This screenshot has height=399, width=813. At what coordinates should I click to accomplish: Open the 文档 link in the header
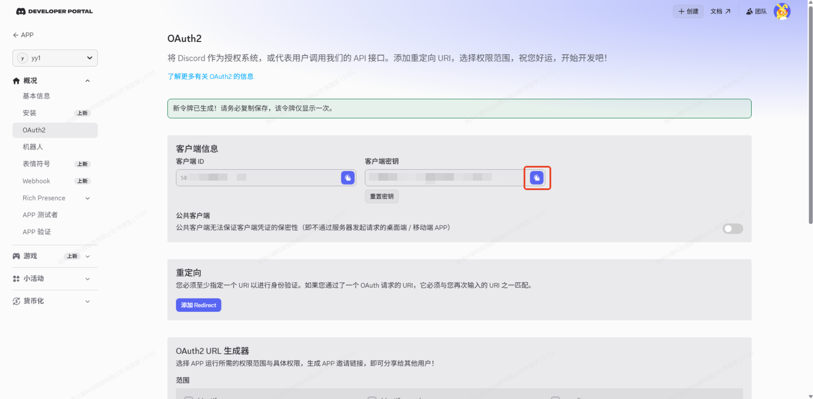click(721, 11)
